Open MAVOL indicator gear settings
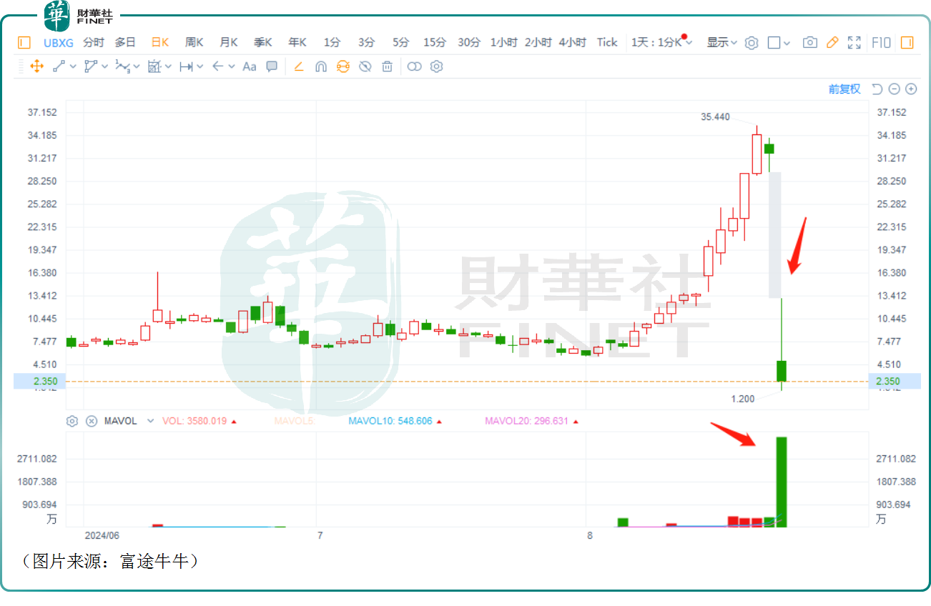The image size is (931, 606). [72, 421]
